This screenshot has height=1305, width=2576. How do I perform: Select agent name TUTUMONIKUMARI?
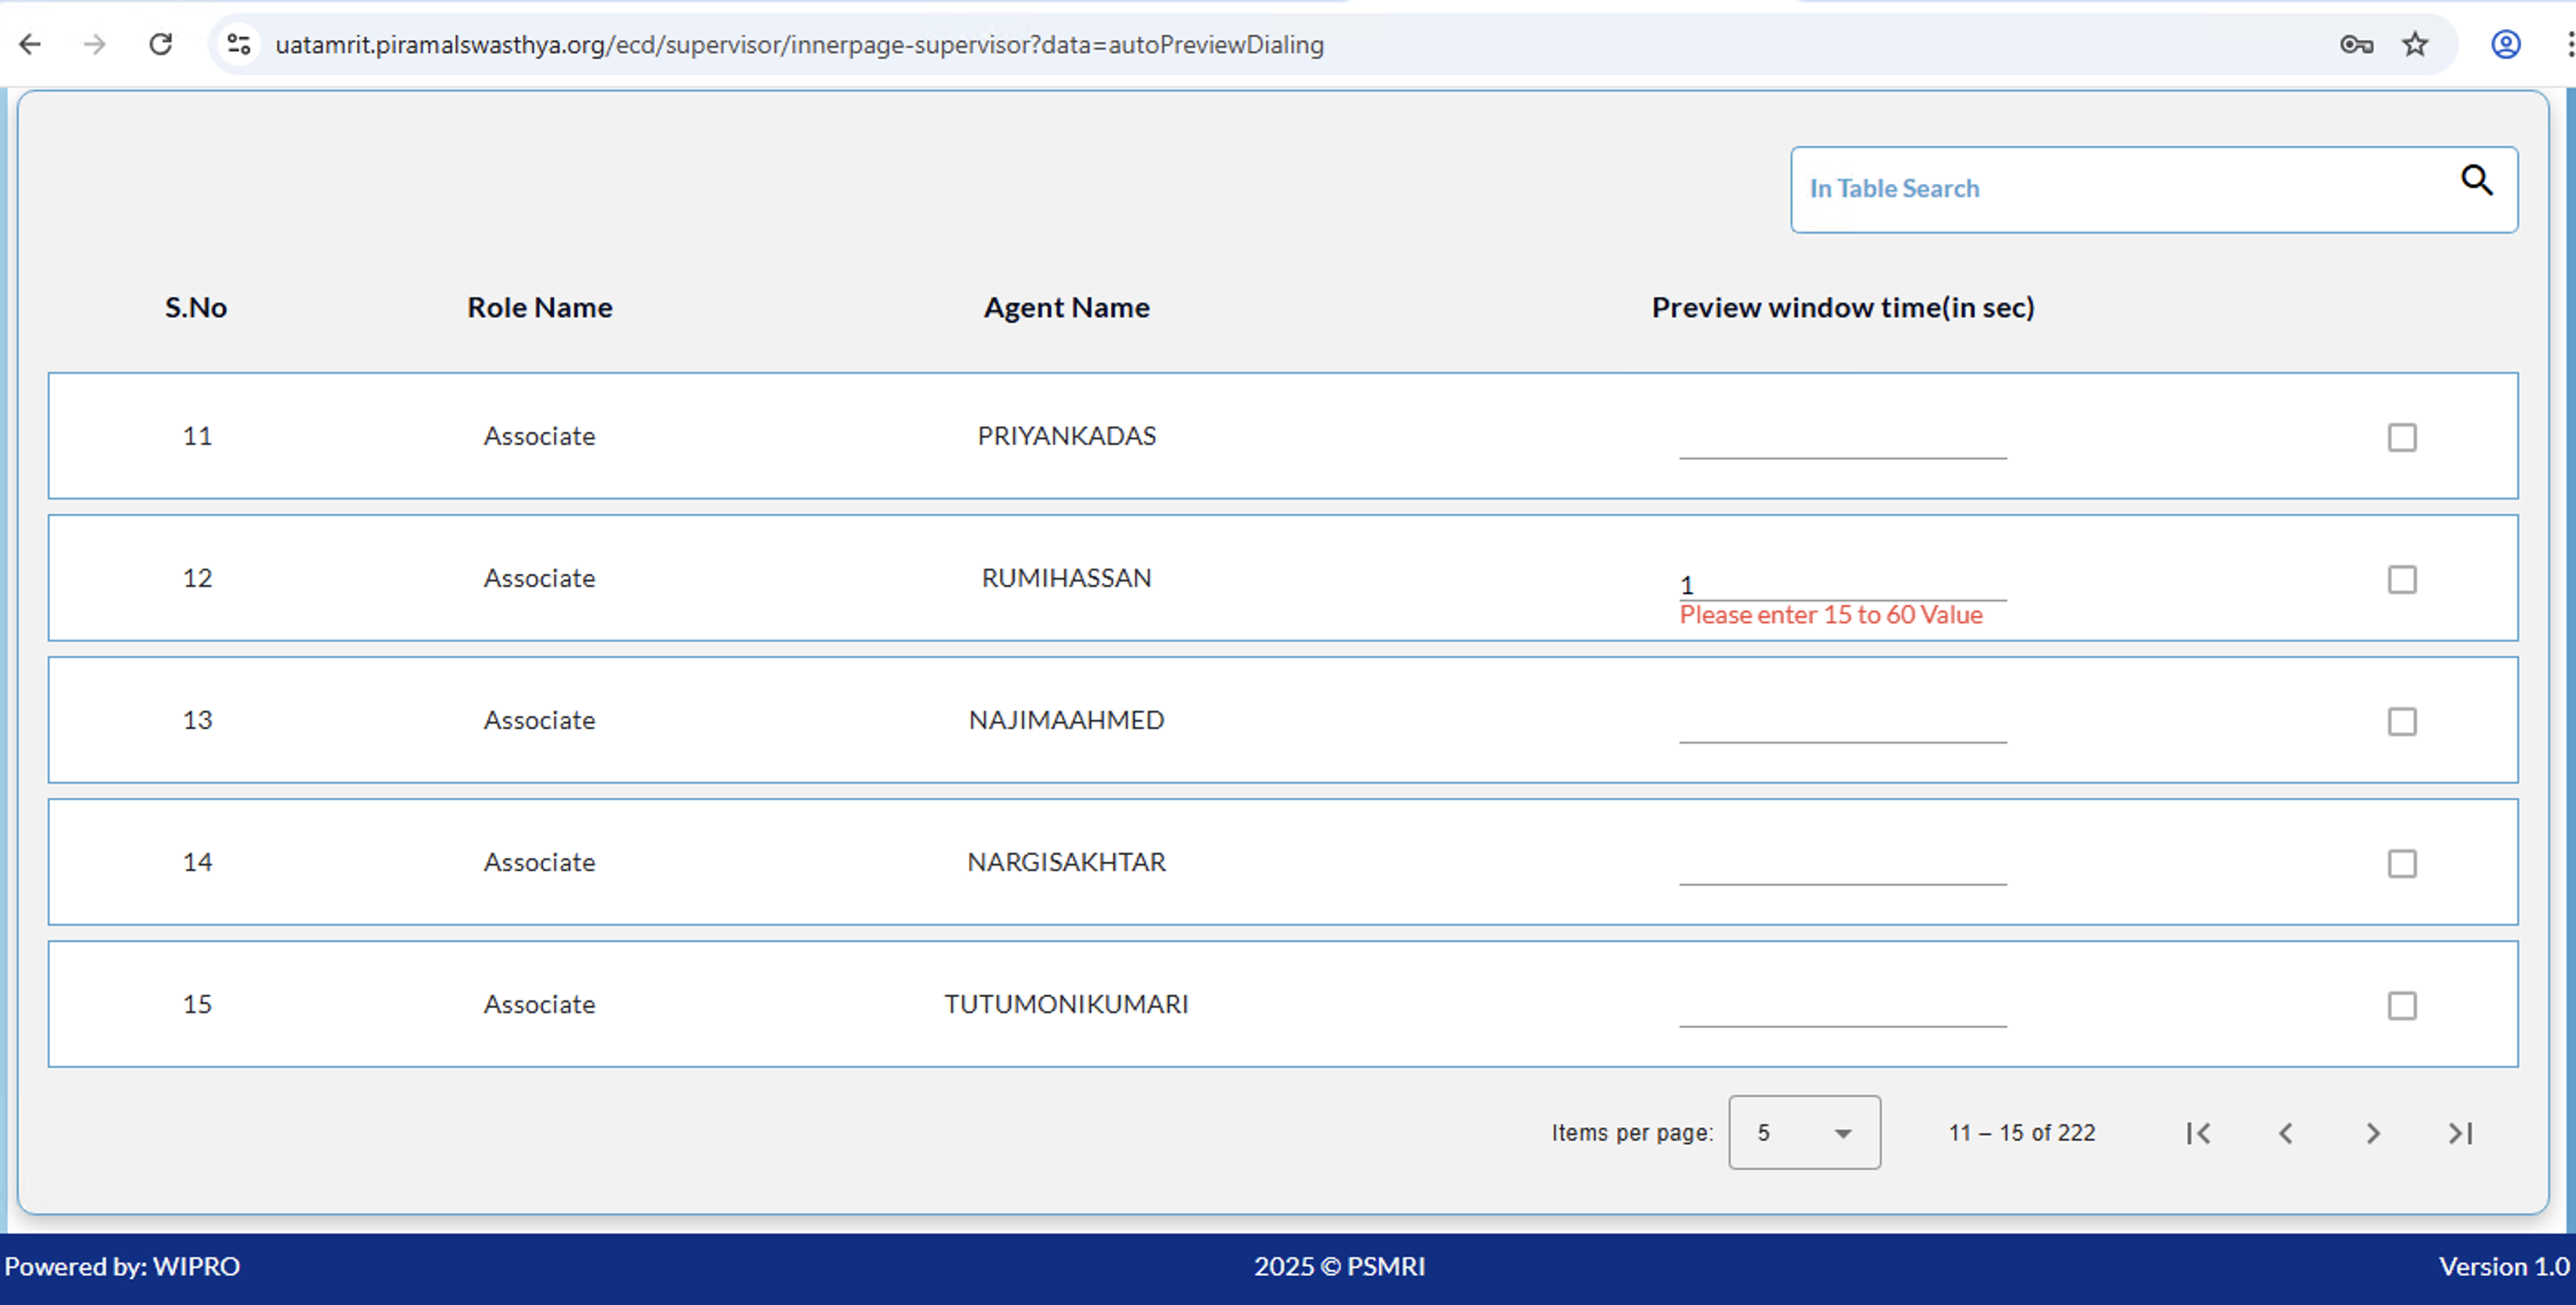tap(1066, 1003)
